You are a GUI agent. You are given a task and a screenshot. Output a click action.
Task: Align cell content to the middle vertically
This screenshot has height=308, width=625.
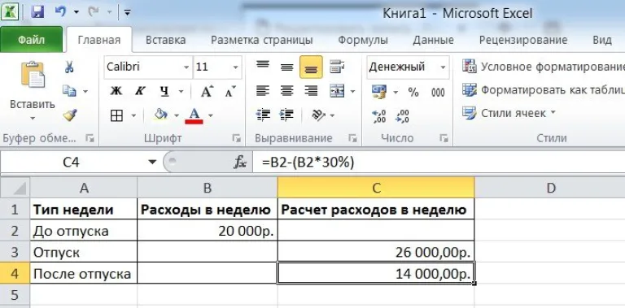(287, 67)
